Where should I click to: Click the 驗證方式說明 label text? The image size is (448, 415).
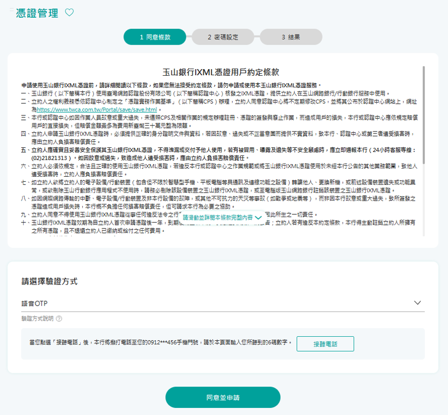pos(38,318)
